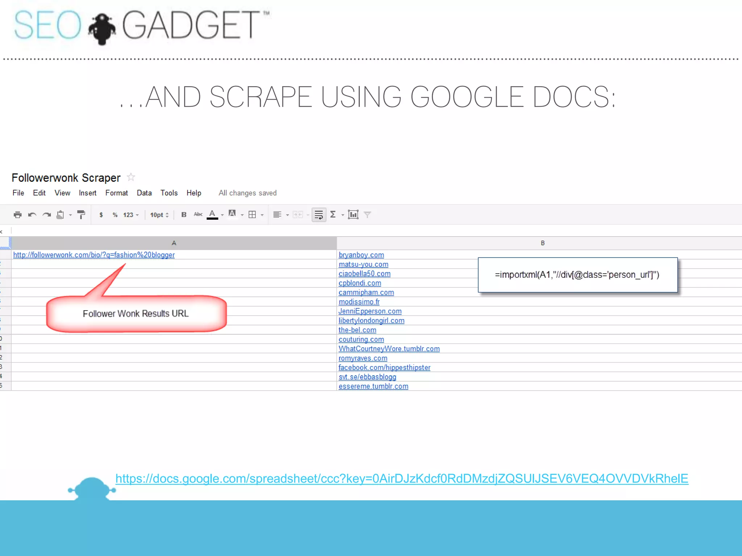Open the cammipham.com link

366,292
